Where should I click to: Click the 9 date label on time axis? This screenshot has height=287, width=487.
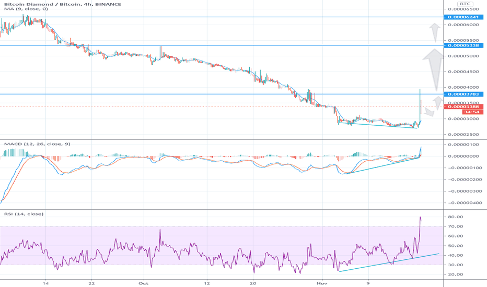(x=368, y=283)
